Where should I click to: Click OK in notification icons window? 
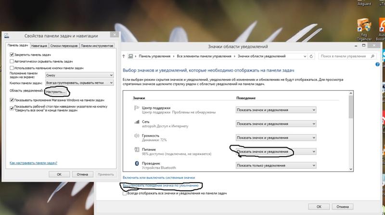pyautogui.click(x=319, y=207)
